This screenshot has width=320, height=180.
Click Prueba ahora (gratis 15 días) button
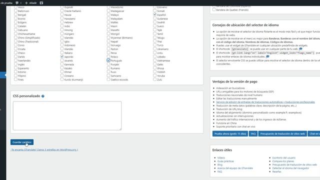pos(230,133)
